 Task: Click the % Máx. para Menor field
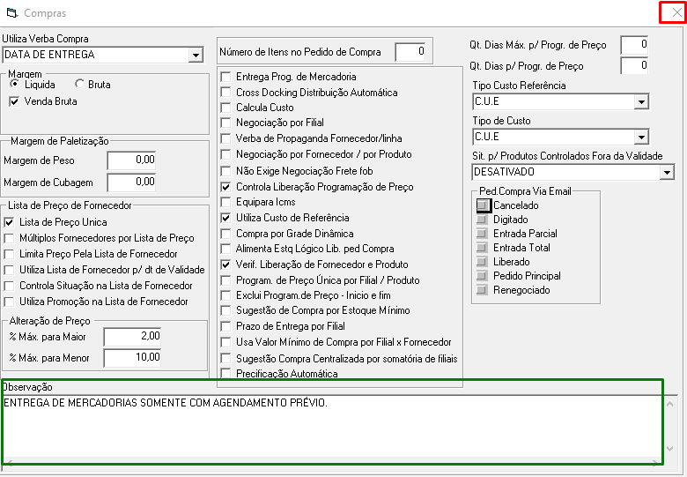click(x=132, y=357)
